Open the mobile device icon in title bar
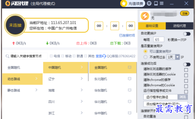 156,3
